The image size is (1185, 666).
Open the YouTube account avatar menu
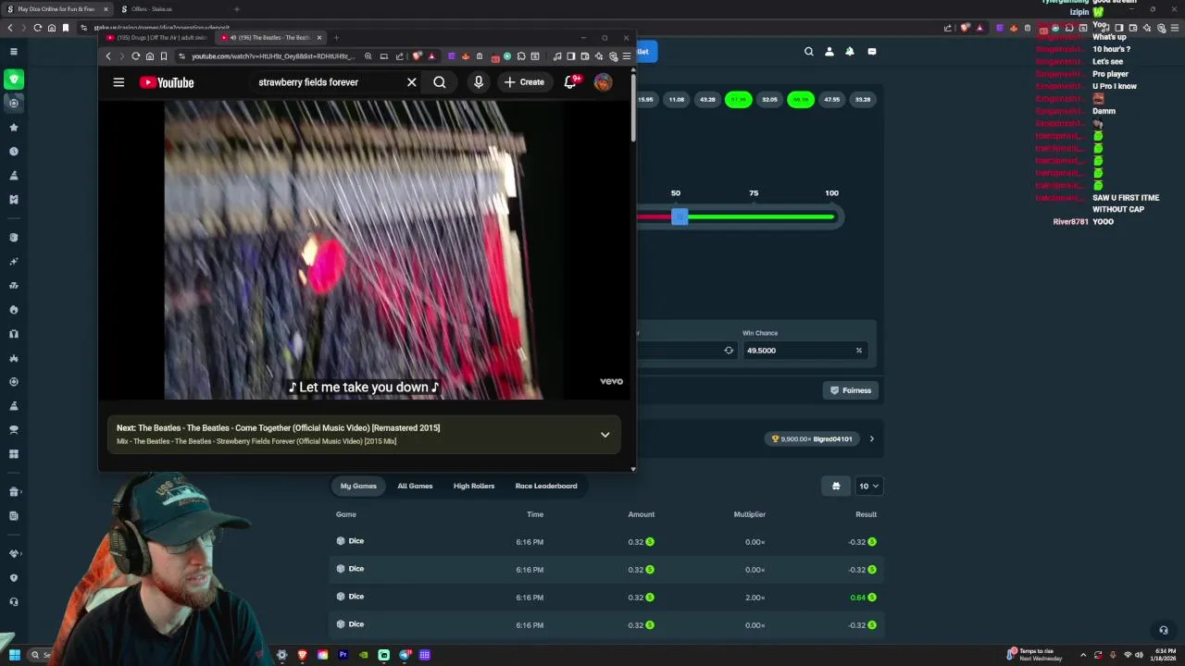(x=603, y=82)
